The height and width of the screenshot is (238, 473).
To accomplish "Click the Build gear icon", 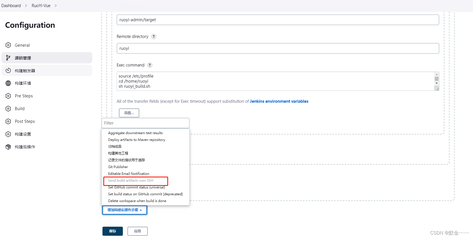I will [8, 109].
